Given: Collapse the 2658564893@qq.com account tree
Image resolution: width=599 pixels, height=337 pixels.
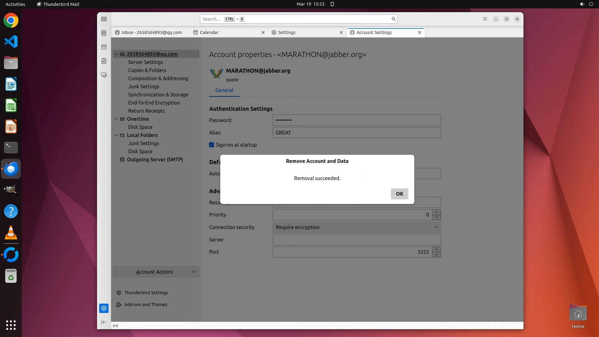Looking at the screenshot, I should point(116,54).
